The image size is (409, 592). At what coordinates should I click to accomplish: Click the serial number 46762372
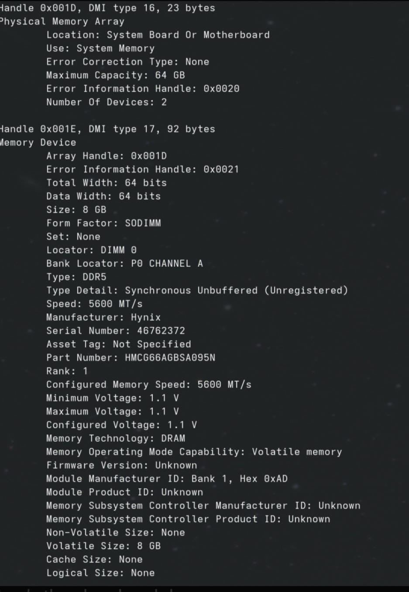tap(161, 331)
